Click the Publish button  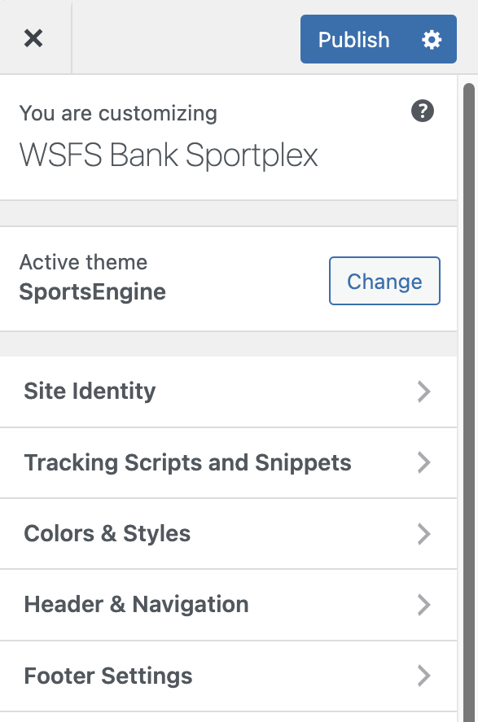pyautogui.click(x=353, y=40)
